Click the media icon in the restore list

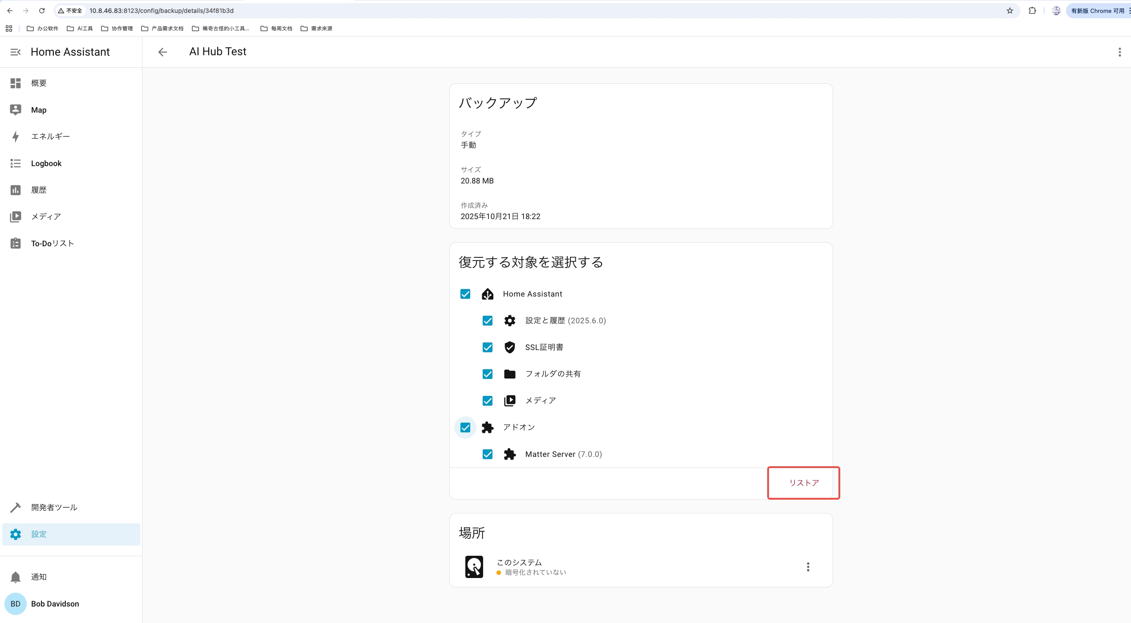click(x=510, y=401)
